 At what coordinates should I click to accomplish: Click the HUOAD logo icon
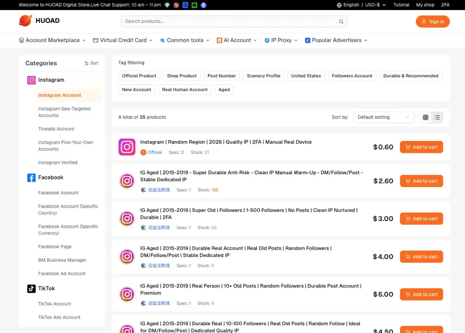pos(26,21)
